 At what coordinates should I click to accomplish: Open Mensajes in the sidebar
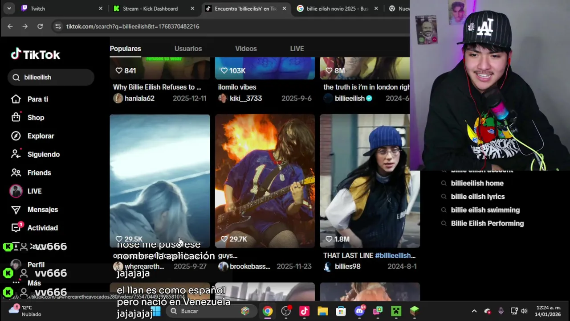point(34,210)
